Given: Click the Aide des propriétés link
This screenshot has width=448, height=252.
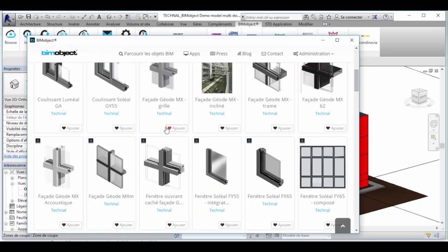Looking at the screenshot, I should click(x=15, y=156).
